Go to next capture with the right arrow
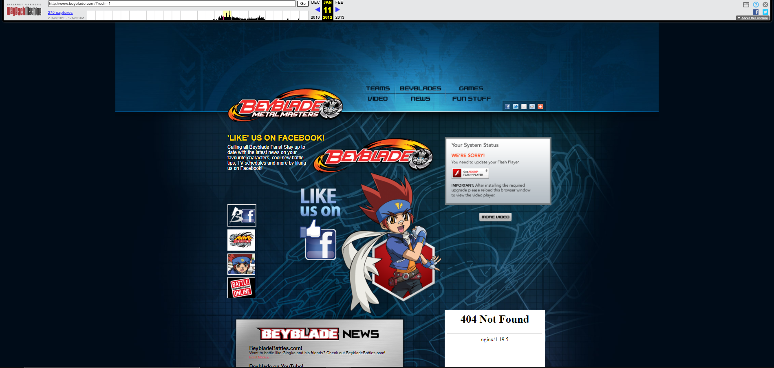Image resolution: width=774 pixels, height=368 pixels. point(337,9)
